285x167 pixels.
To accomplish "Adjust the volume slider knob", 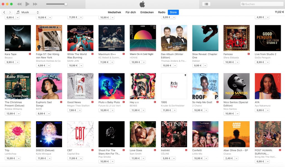I will click(x=66, y=4).
